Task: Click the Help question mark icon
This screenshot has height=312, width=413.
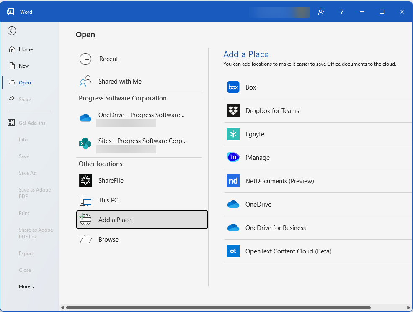Action: pos(342,12)
